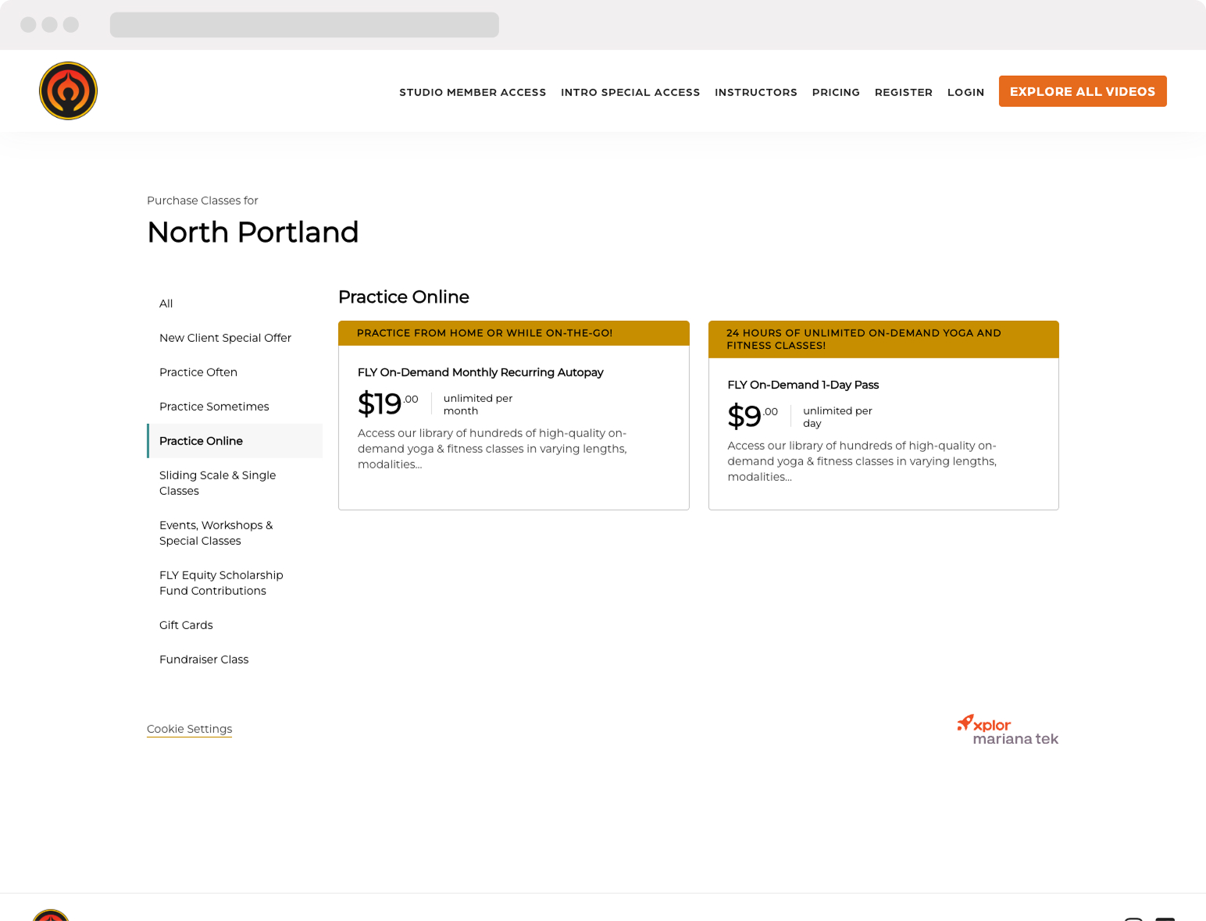Image resolution: width=1206 pixels, height=921 pixels.
Task: Select the FLY On-Demand 1-Day Pass card
Action: (x=883, y=414)
